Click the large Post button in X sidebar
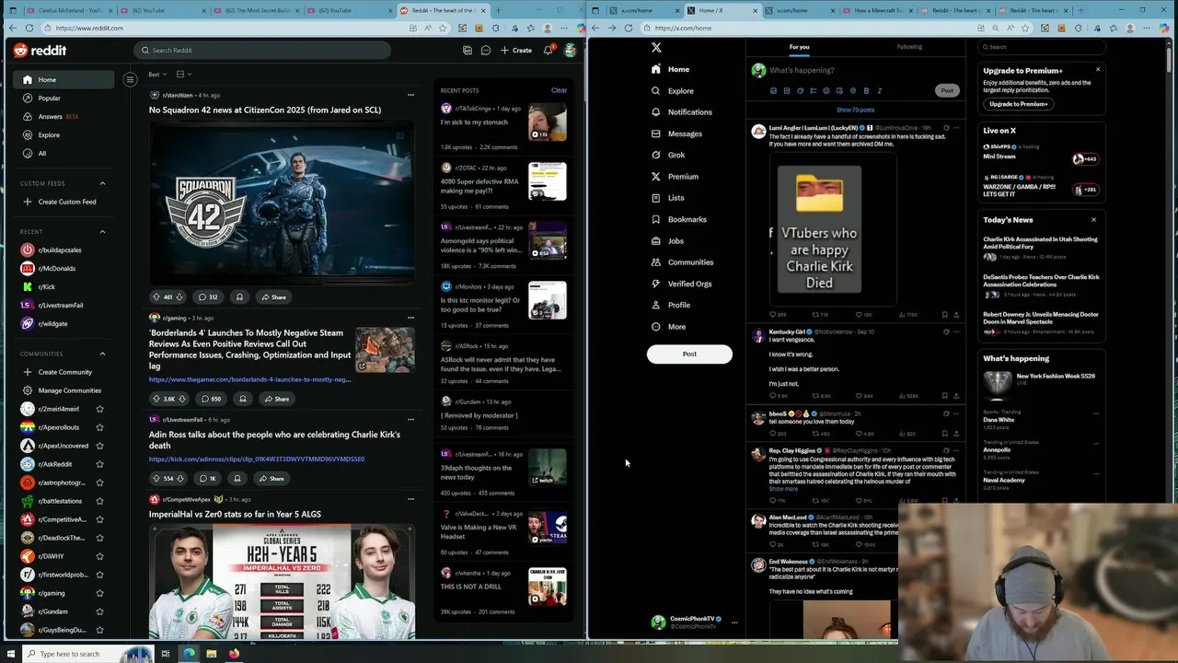 [689, 354]
